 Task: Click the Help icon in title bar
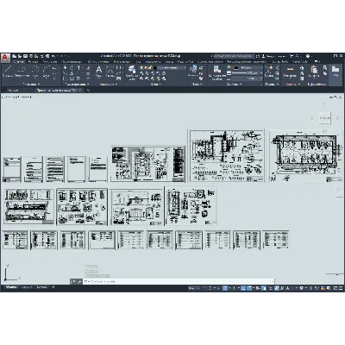coord(308,56)
